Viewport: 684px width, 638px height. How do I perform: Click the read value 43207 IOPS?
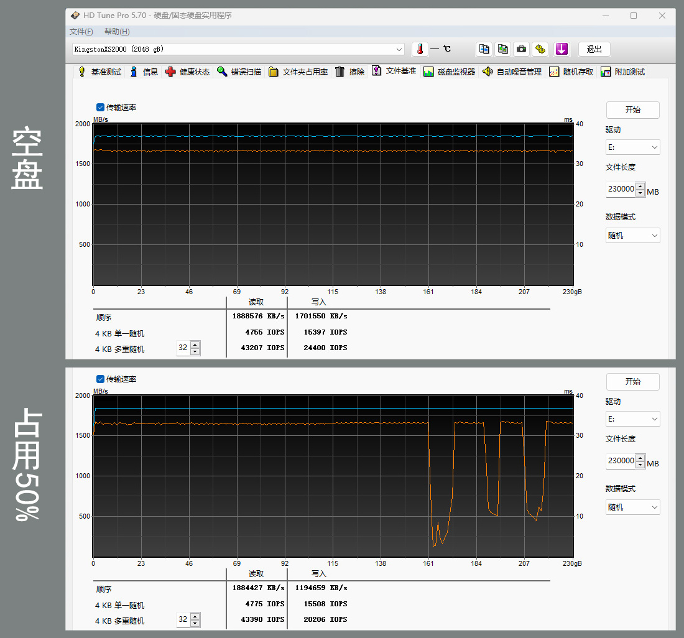tap(262, 348)
